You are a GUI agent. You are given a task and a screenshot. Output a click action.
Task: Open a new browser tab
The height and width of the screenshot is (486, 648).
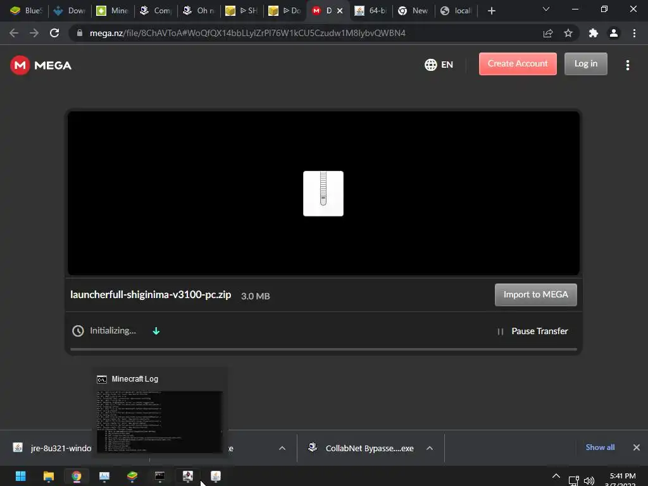coord(491,11)
